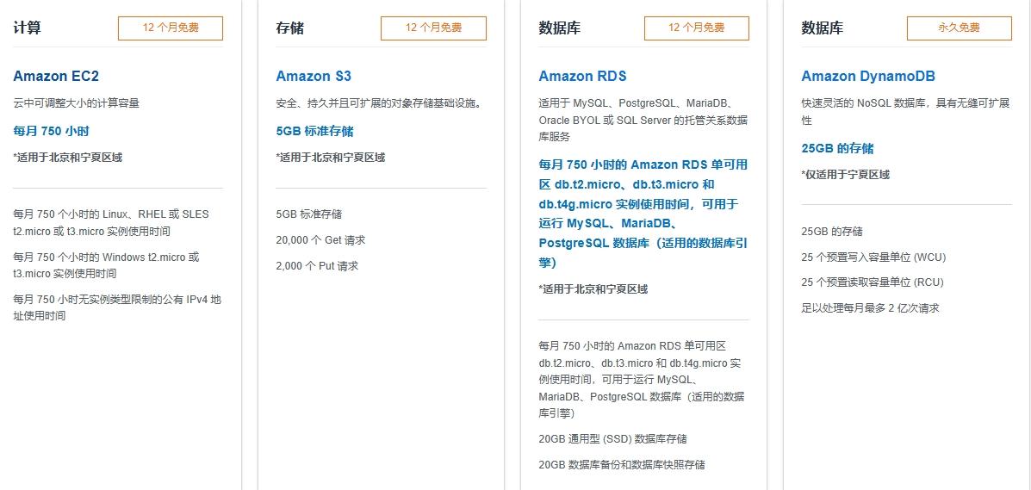Viewport: 1031px width, 490px height.
Task: Click the Amazon RDS title link
Action: (x=582, y=76)
